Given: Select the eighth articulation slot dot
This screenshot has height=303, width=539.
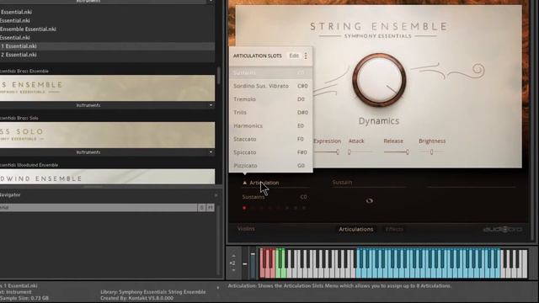Looking at the screenshot, I should click(x=304, y=208).
